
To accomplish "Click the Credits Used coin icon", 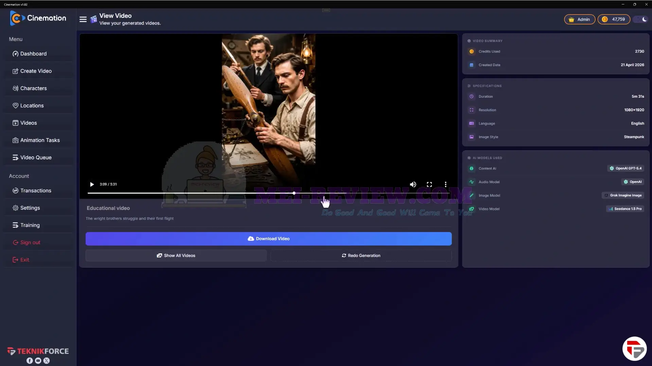I will 471,52.
